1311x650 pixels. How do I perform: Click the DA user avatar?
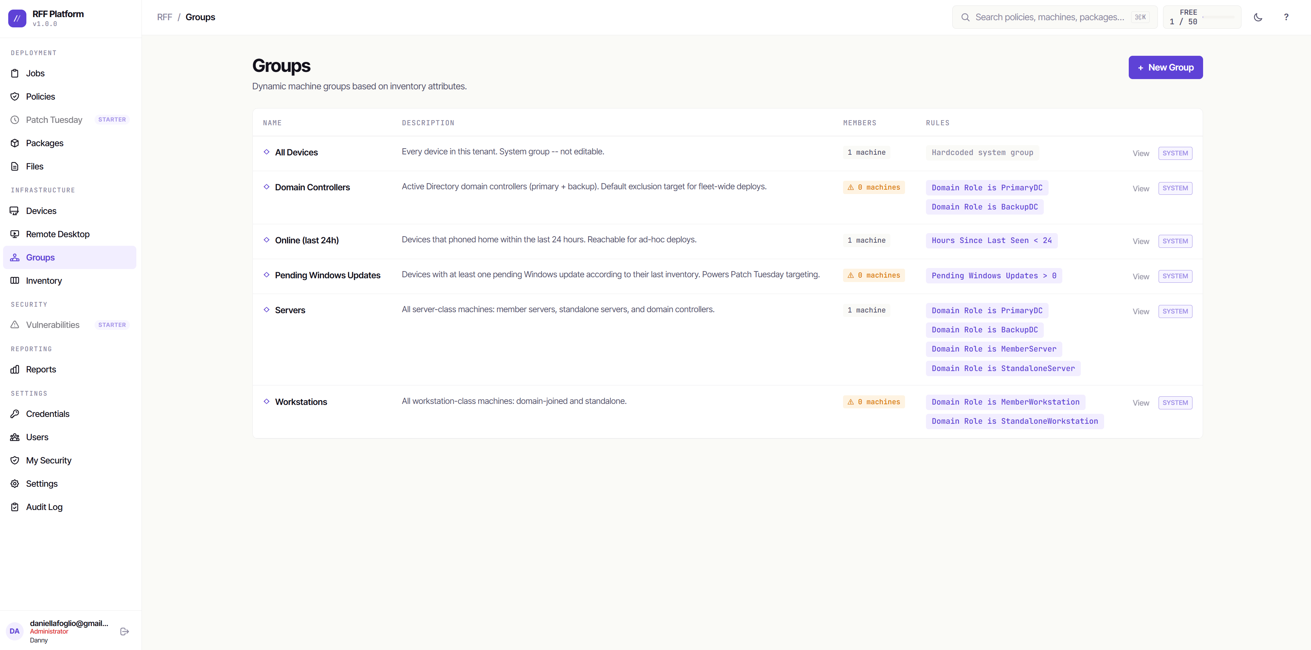pyautogui.click(x=15, y=631)
